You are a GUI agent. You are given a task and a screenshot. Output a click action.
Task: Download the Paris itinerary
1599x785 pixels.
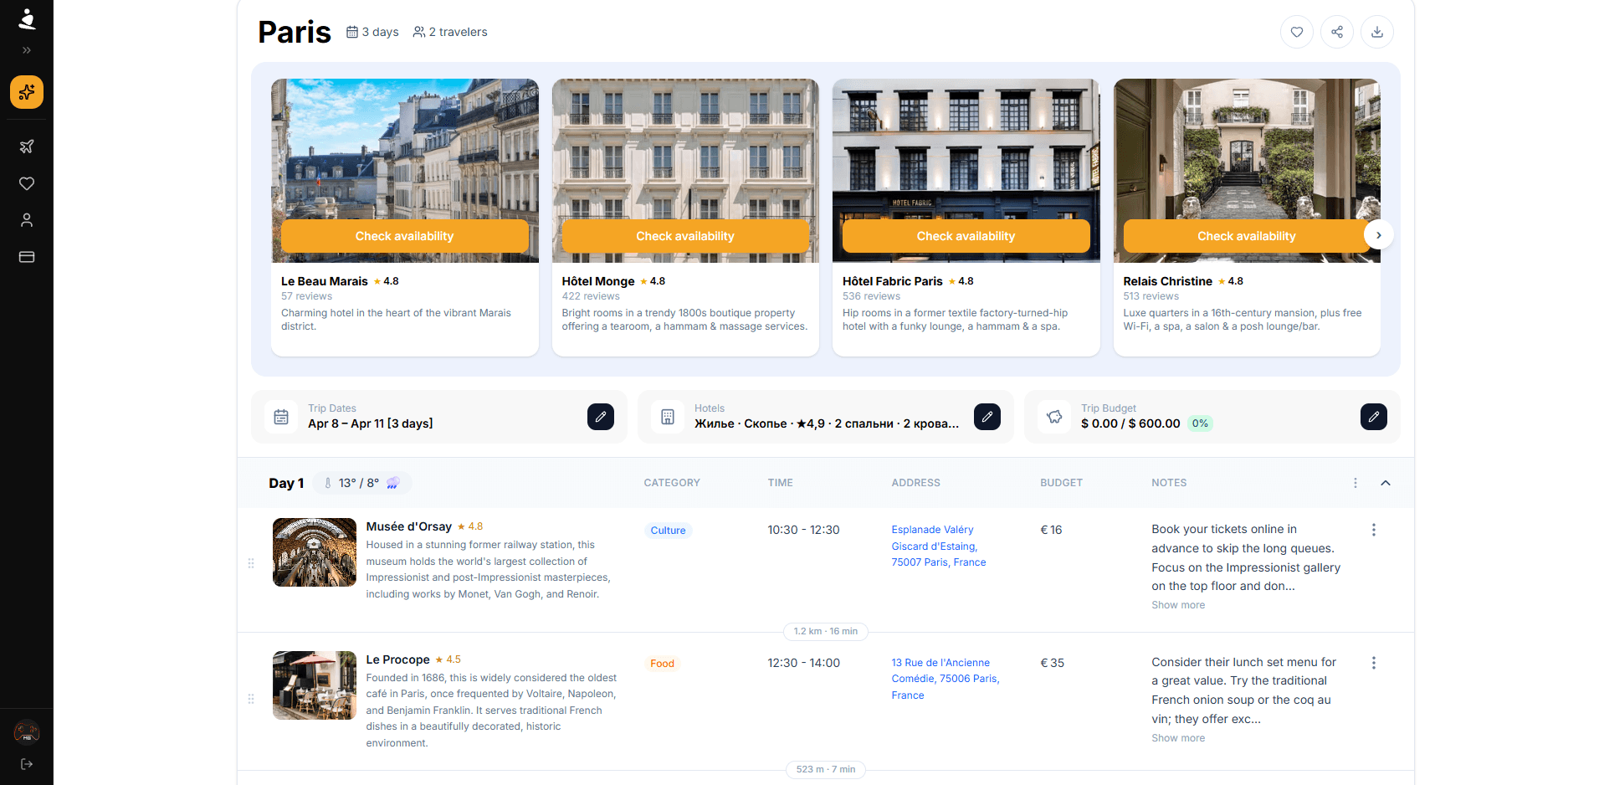pos(1376,32)
